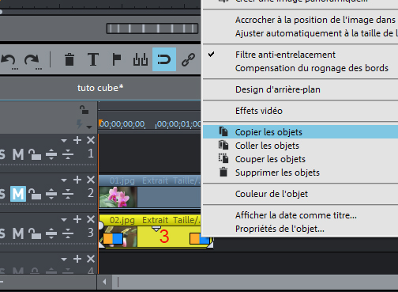
Task: Click the 'tuto cube*' project tab
Action: tap(100, 88)
